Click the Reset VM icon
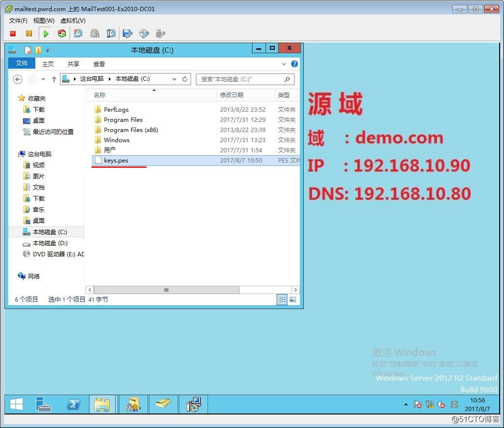This screenshot has width=504, height=428. pos(62,33)
